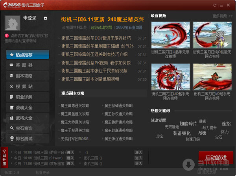The height and width of the screenshot is (176, 236).
Task: Click hot keyword 无双暴走
Action: coord(172,127)
